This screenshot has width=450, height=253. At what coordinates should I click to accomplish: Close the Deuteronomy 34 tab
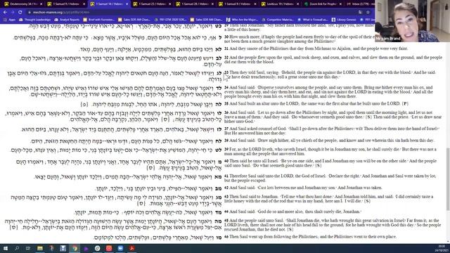[x=41, y=4]
